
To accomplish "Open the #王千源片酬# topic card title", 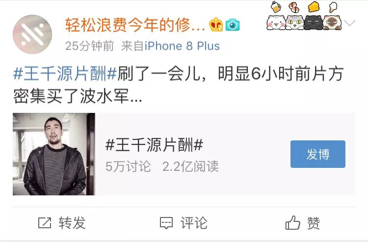I will (154, 145).
